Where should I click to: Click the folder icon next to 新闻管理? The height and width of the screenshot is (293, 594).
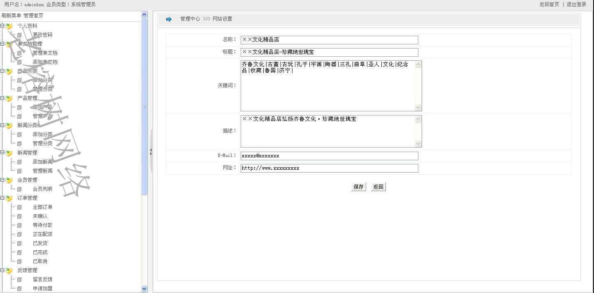pyautogui.click(x=9, y=153)
